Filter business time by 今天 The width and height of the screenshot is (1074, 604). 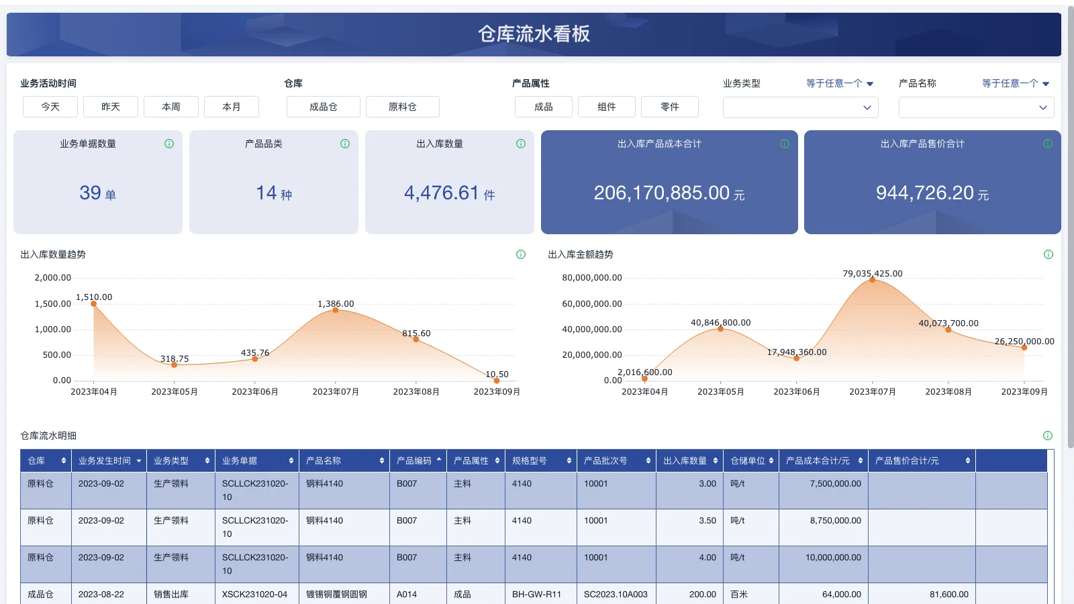(50, 106)
